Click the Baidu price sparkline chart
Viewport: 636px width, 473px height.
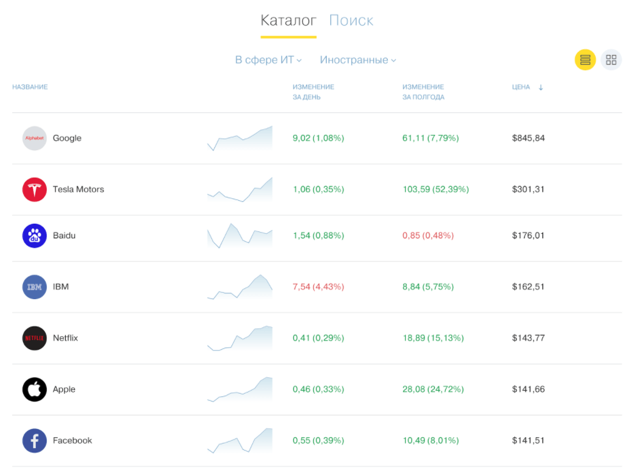tap(240, 236)
